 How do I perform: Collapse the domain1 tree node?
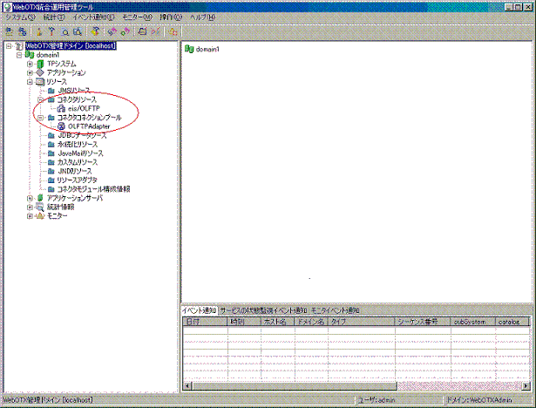(x=19, y=54)
